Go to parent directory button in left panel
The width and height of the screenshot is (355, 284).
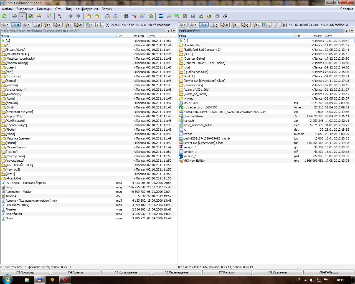(x=102, y=25)
